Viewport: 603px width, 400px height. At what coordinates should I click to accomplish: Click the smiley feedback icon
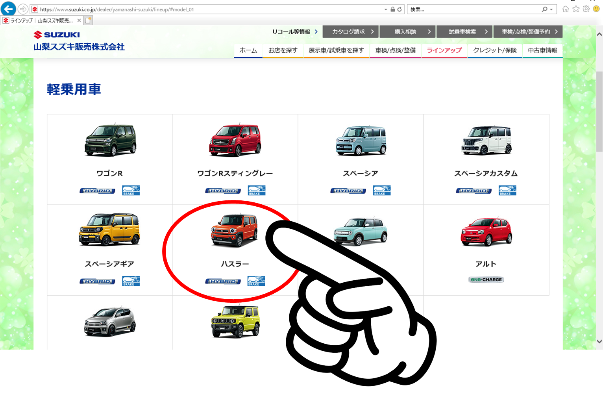596,9
